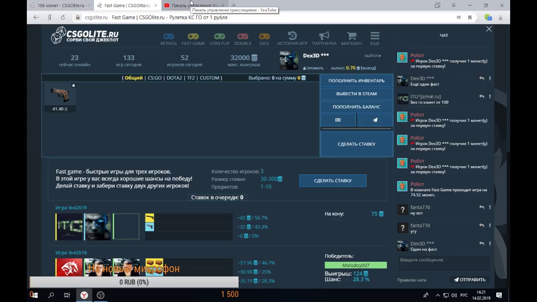Open the Игра №42518 link
Screen dimensions: 537x302
pyautogui.click(x=71, y=253)
